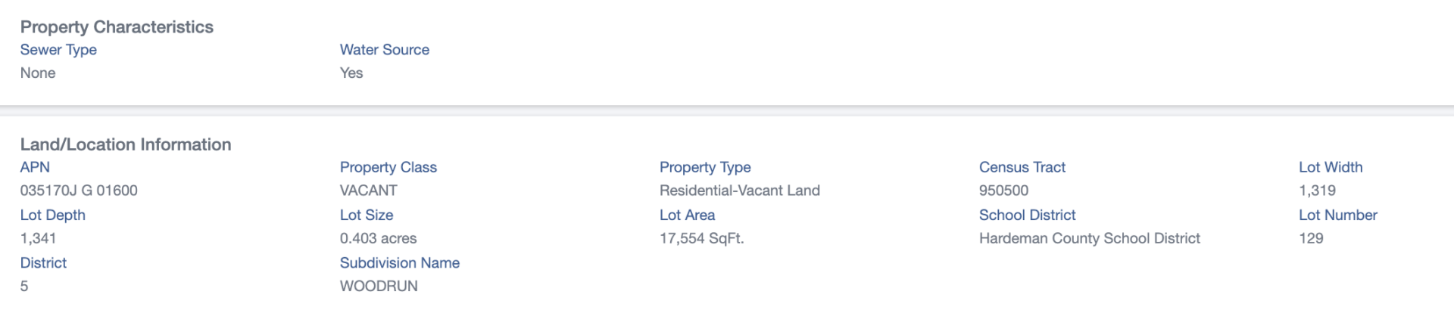Click the Lot Size label
1454x313 pixels.
(367, 215)
